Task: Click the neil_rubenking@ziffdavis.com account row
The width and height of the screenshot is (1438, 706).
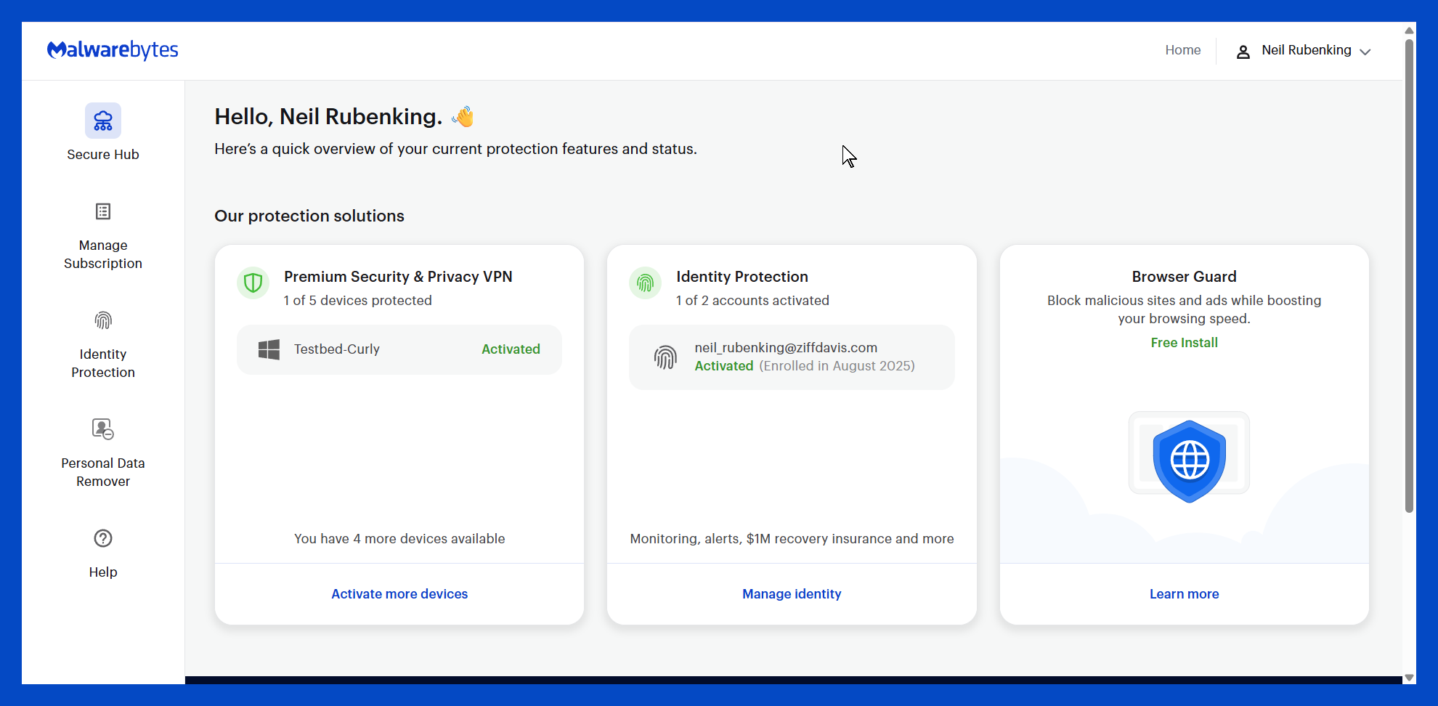Action: click(792, 357)
